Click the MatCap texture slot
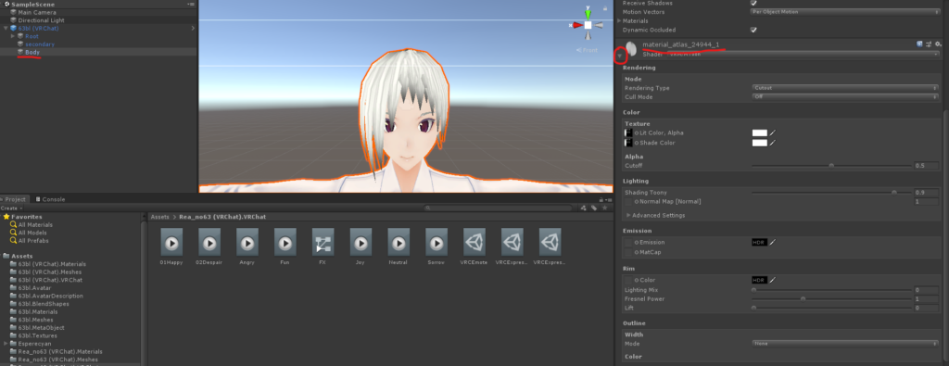This screenshot has height=366, width=949. click(628, 252)
